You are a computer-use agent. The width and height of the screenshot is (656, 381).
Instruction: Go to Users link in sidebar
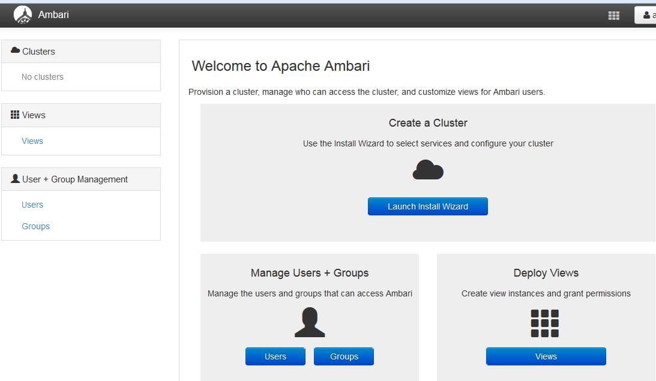pyautogui.click(x=32, y=205)
